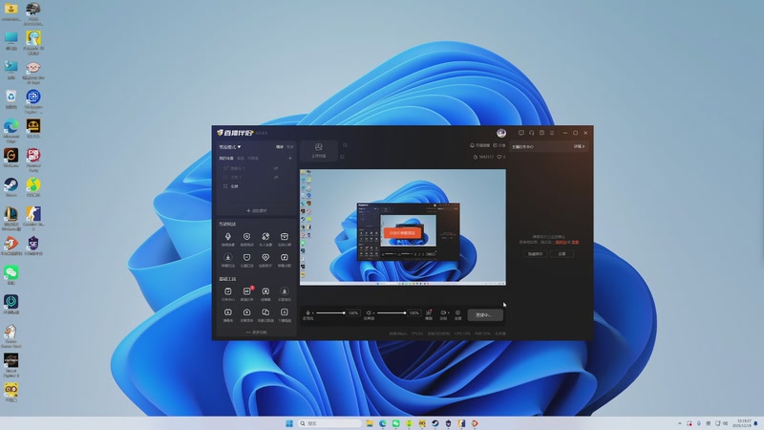Click the second orange link in the right panel

click(576, 242)
